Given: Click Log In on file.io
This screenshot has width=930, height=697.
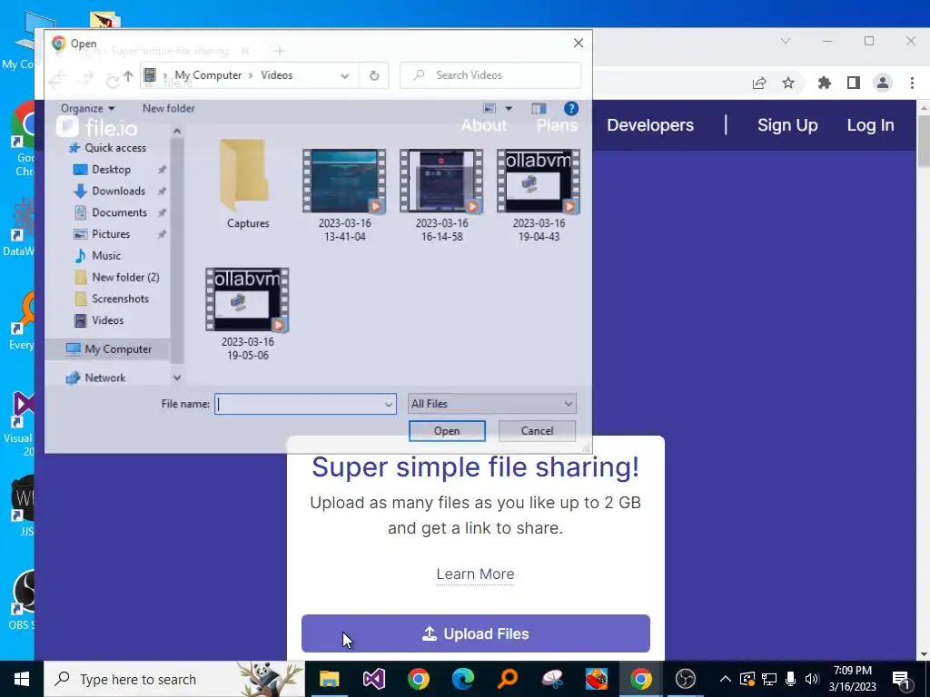Looking at the screenshot, I should [870, 125].
